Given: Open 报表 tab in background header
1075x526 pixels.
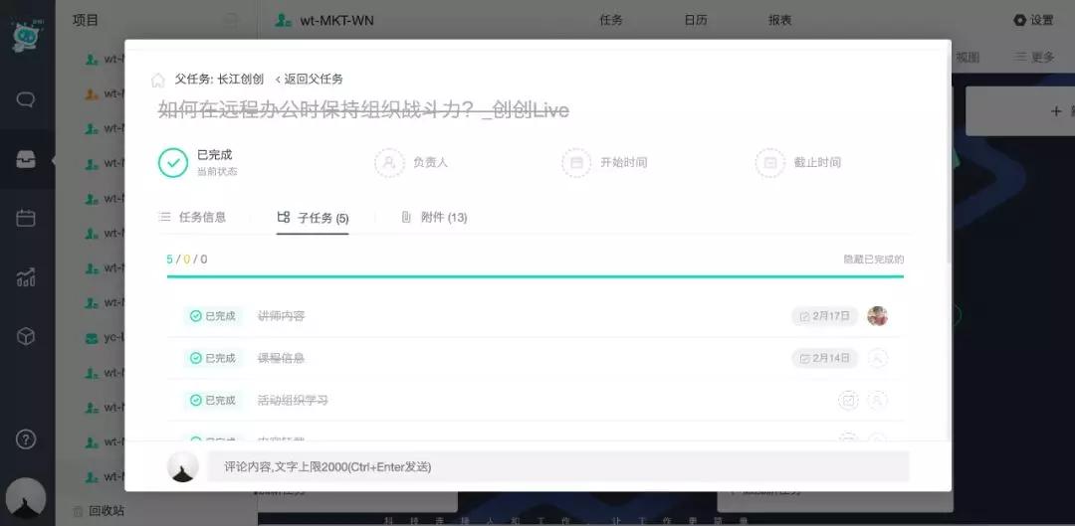Looking at the screenshot, I should pyautogui.click(x=779, y=20).
